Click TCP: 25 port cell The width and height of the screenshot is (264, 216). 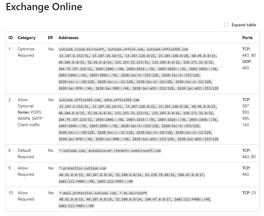click(249, 193)
